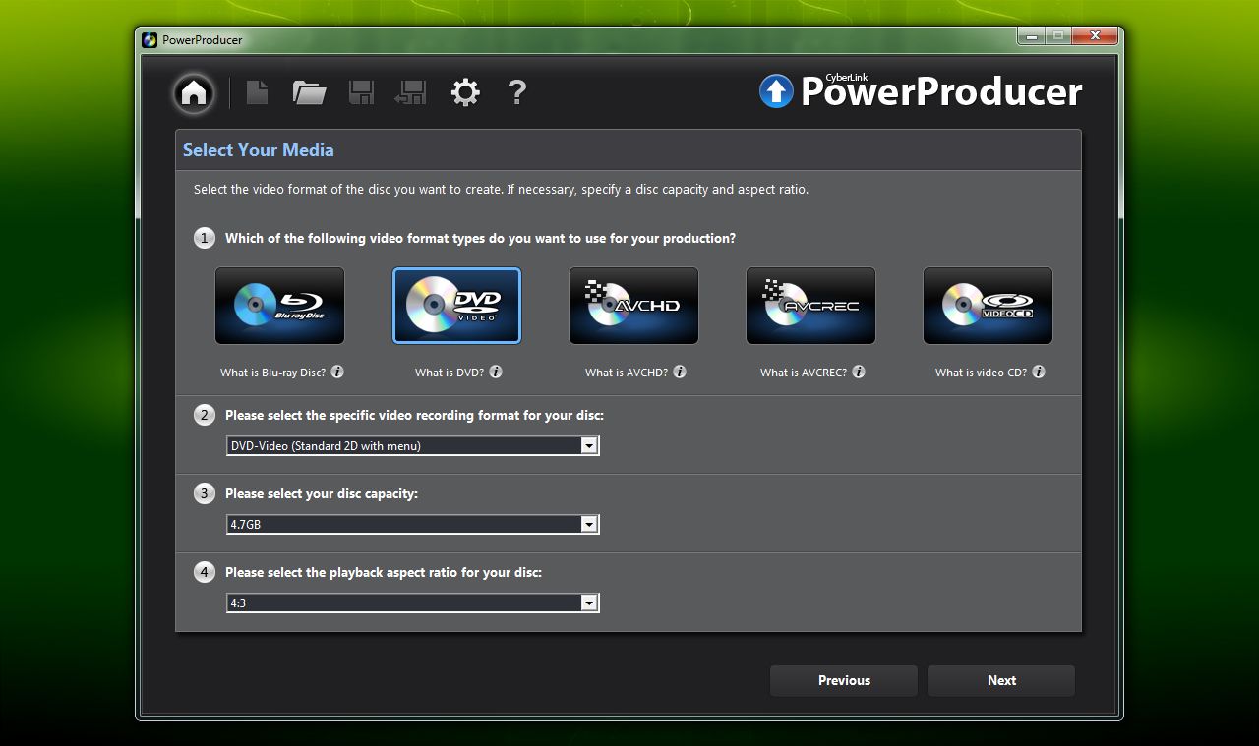Choose the AVCHD format tile
Screen dimensions: 1259x746
coord(633,306)
